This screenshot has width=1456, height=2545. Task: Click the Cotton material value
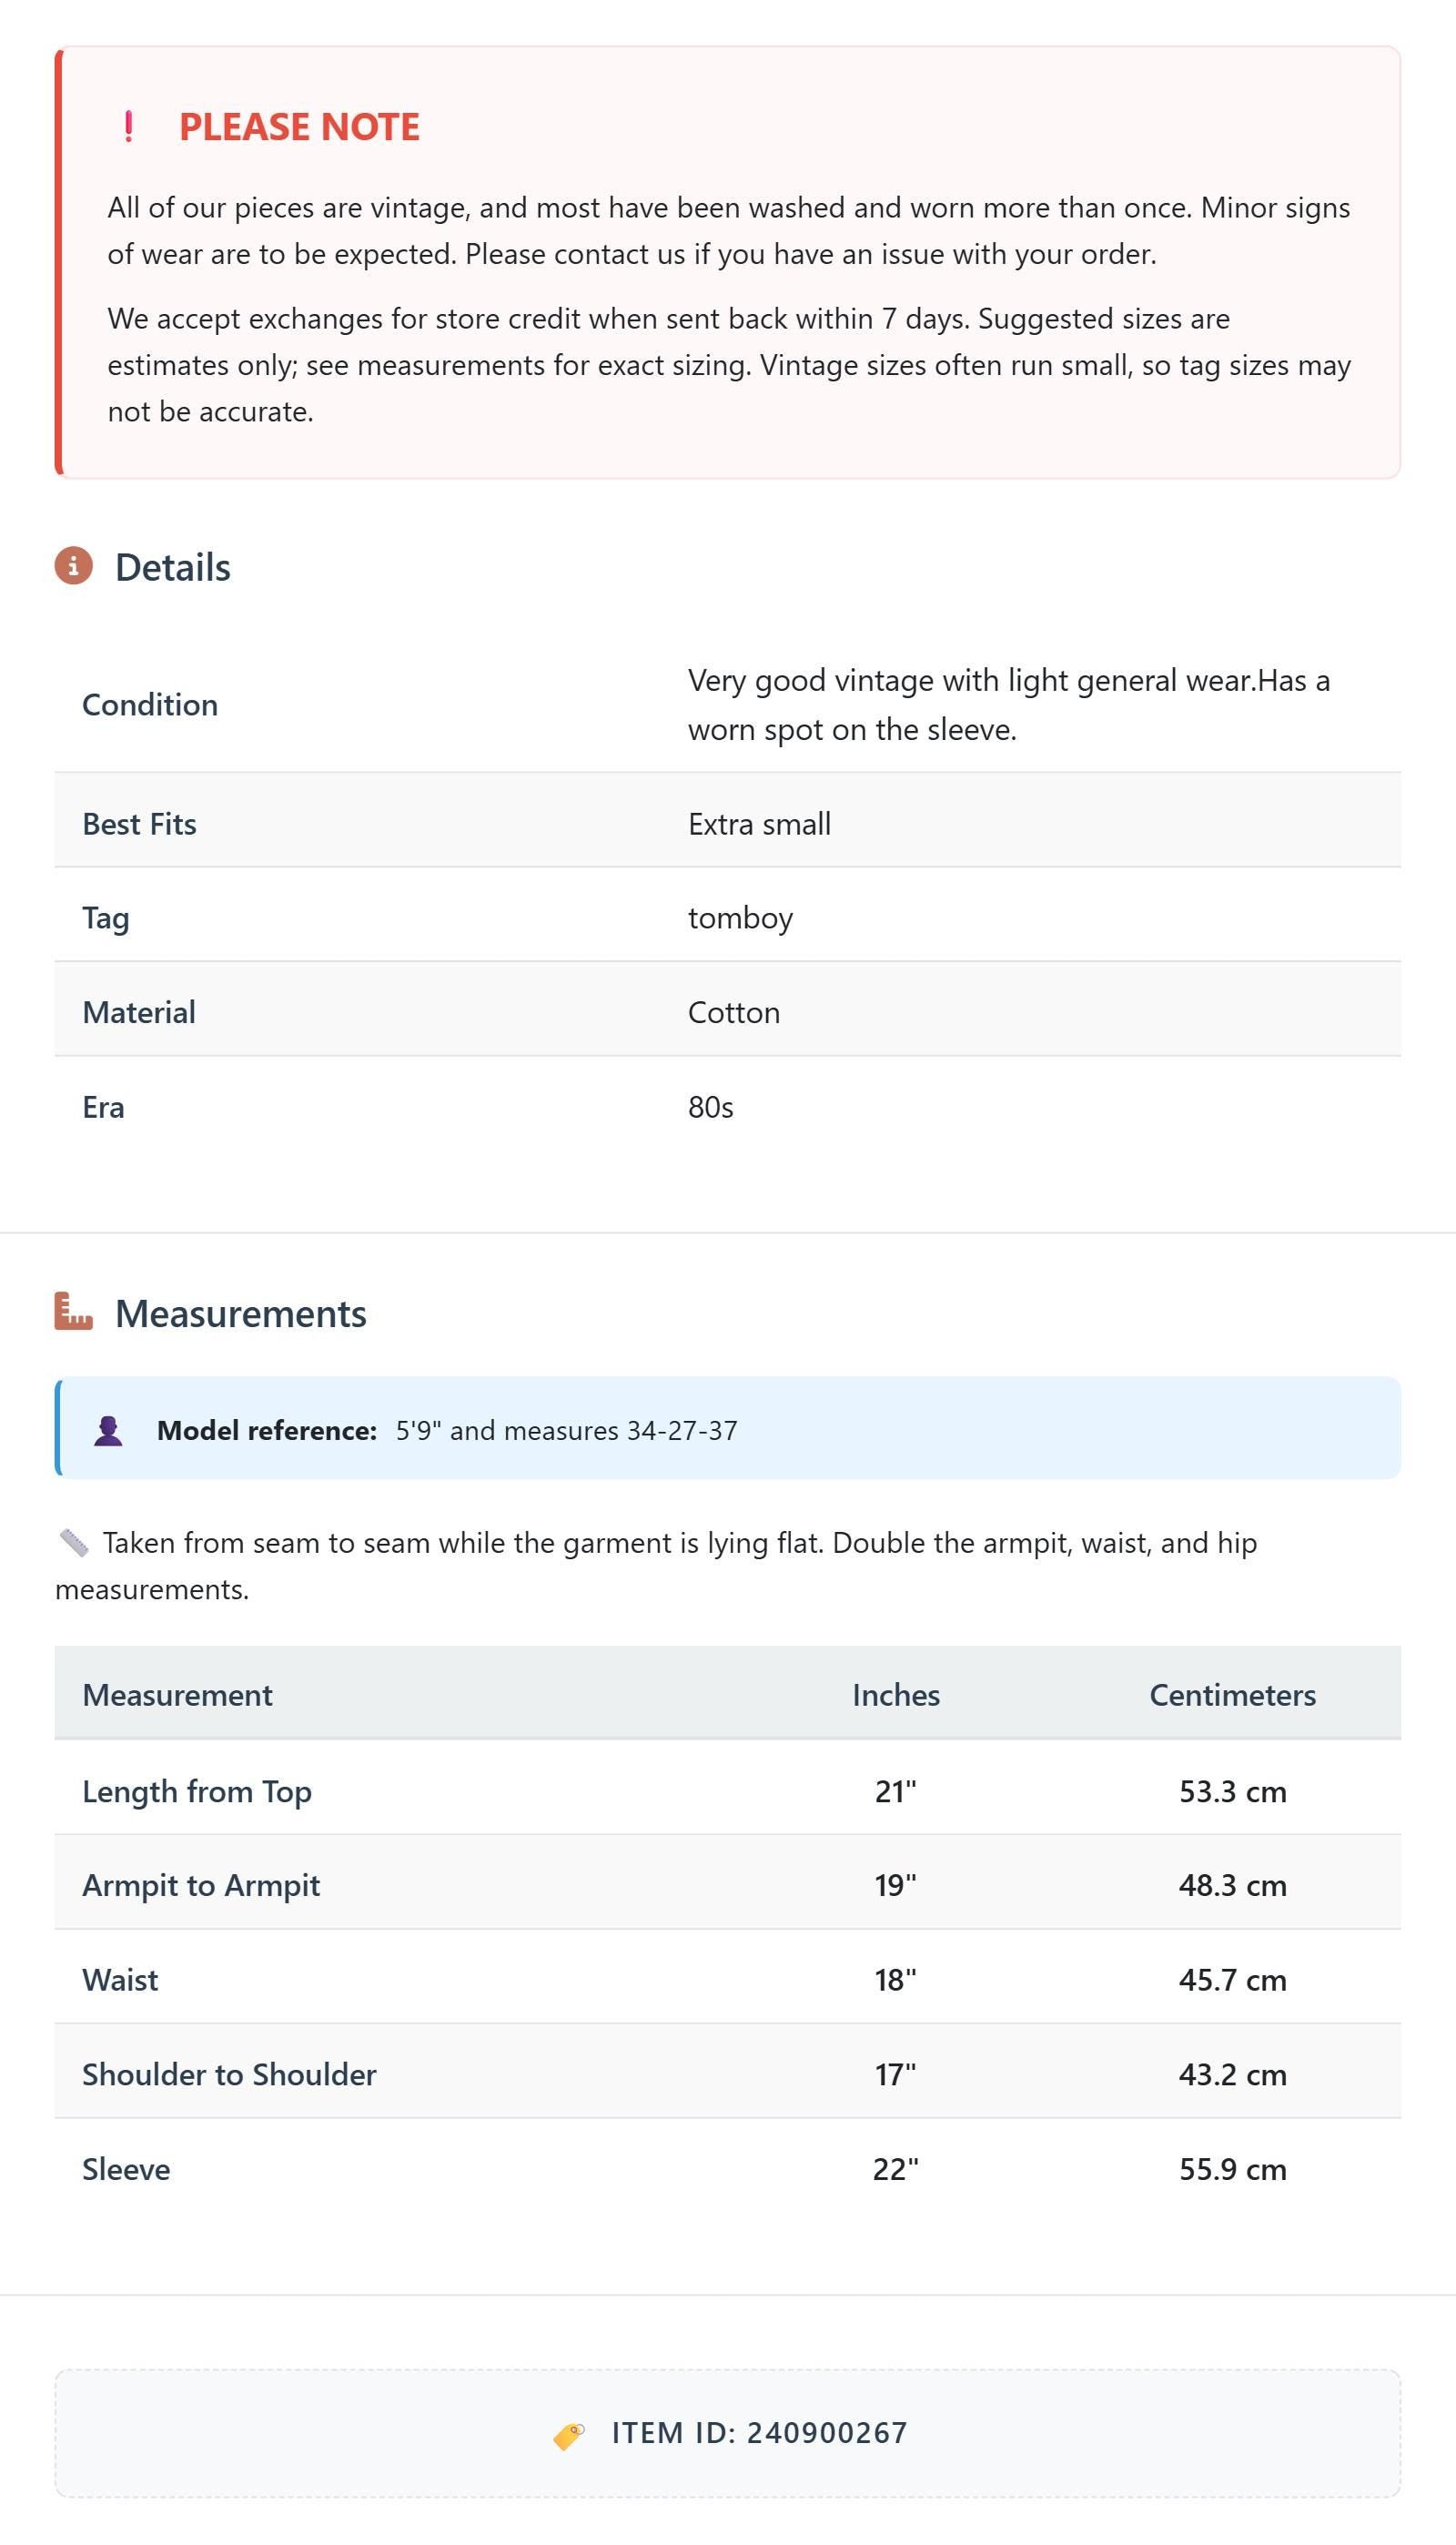point(734,1012)
